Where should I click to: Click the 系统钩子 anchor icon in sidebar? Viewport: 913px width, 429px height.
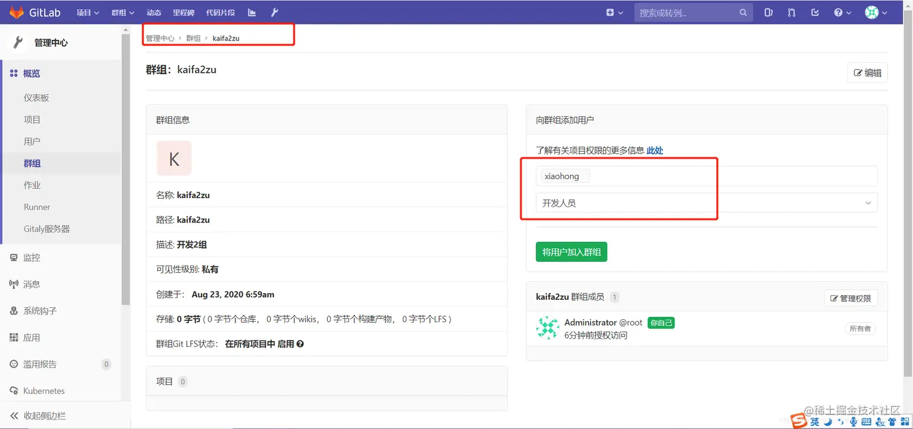coord(14,311)
